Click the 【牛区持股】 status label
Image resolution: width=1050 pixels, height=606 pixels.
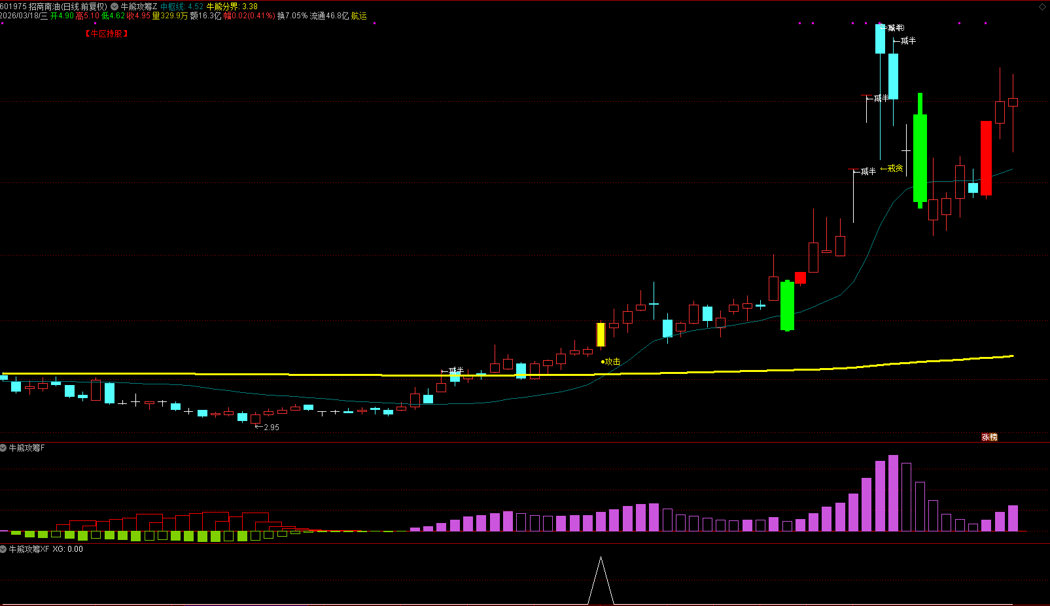[x=106, y=33]
